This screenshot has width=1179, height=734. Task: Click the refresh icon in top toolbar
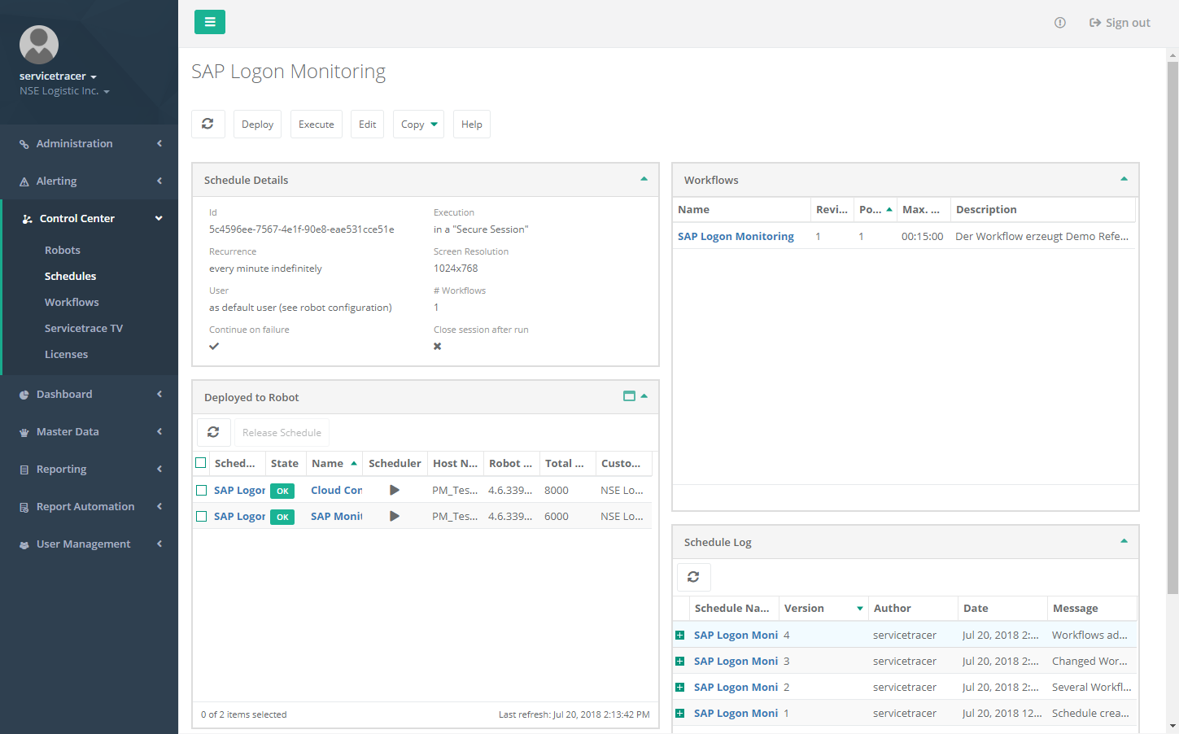click(x=207, y=124)
